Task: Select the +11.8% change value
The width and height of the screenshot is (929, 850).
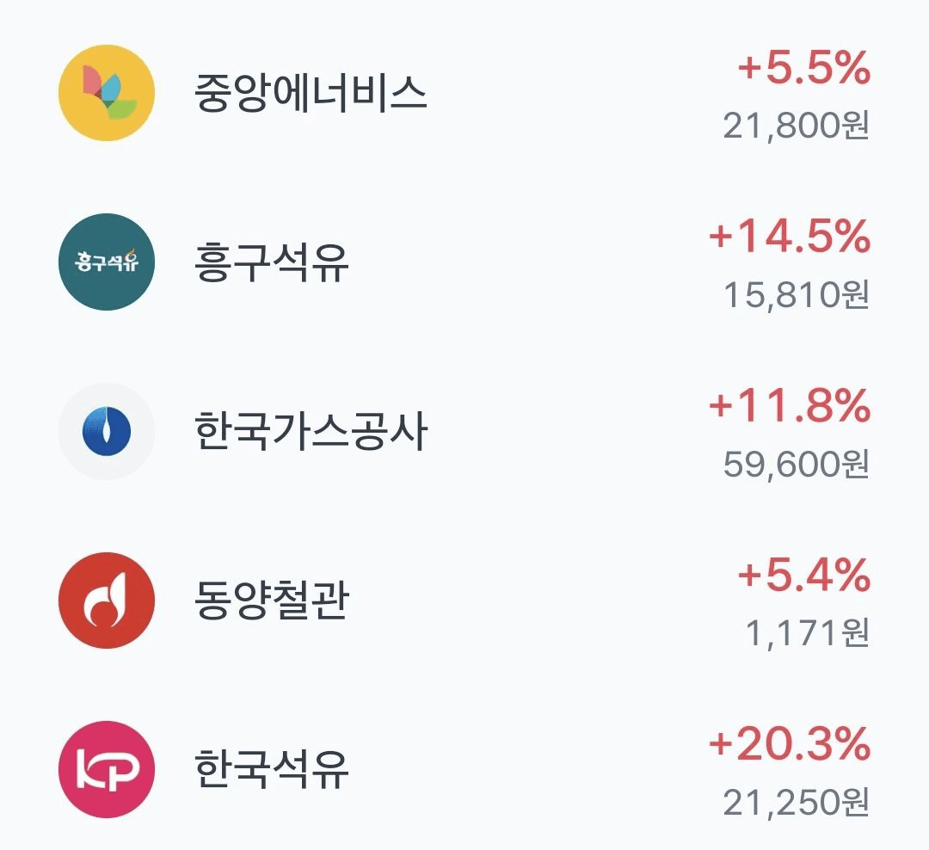Action: click(790, 406)
